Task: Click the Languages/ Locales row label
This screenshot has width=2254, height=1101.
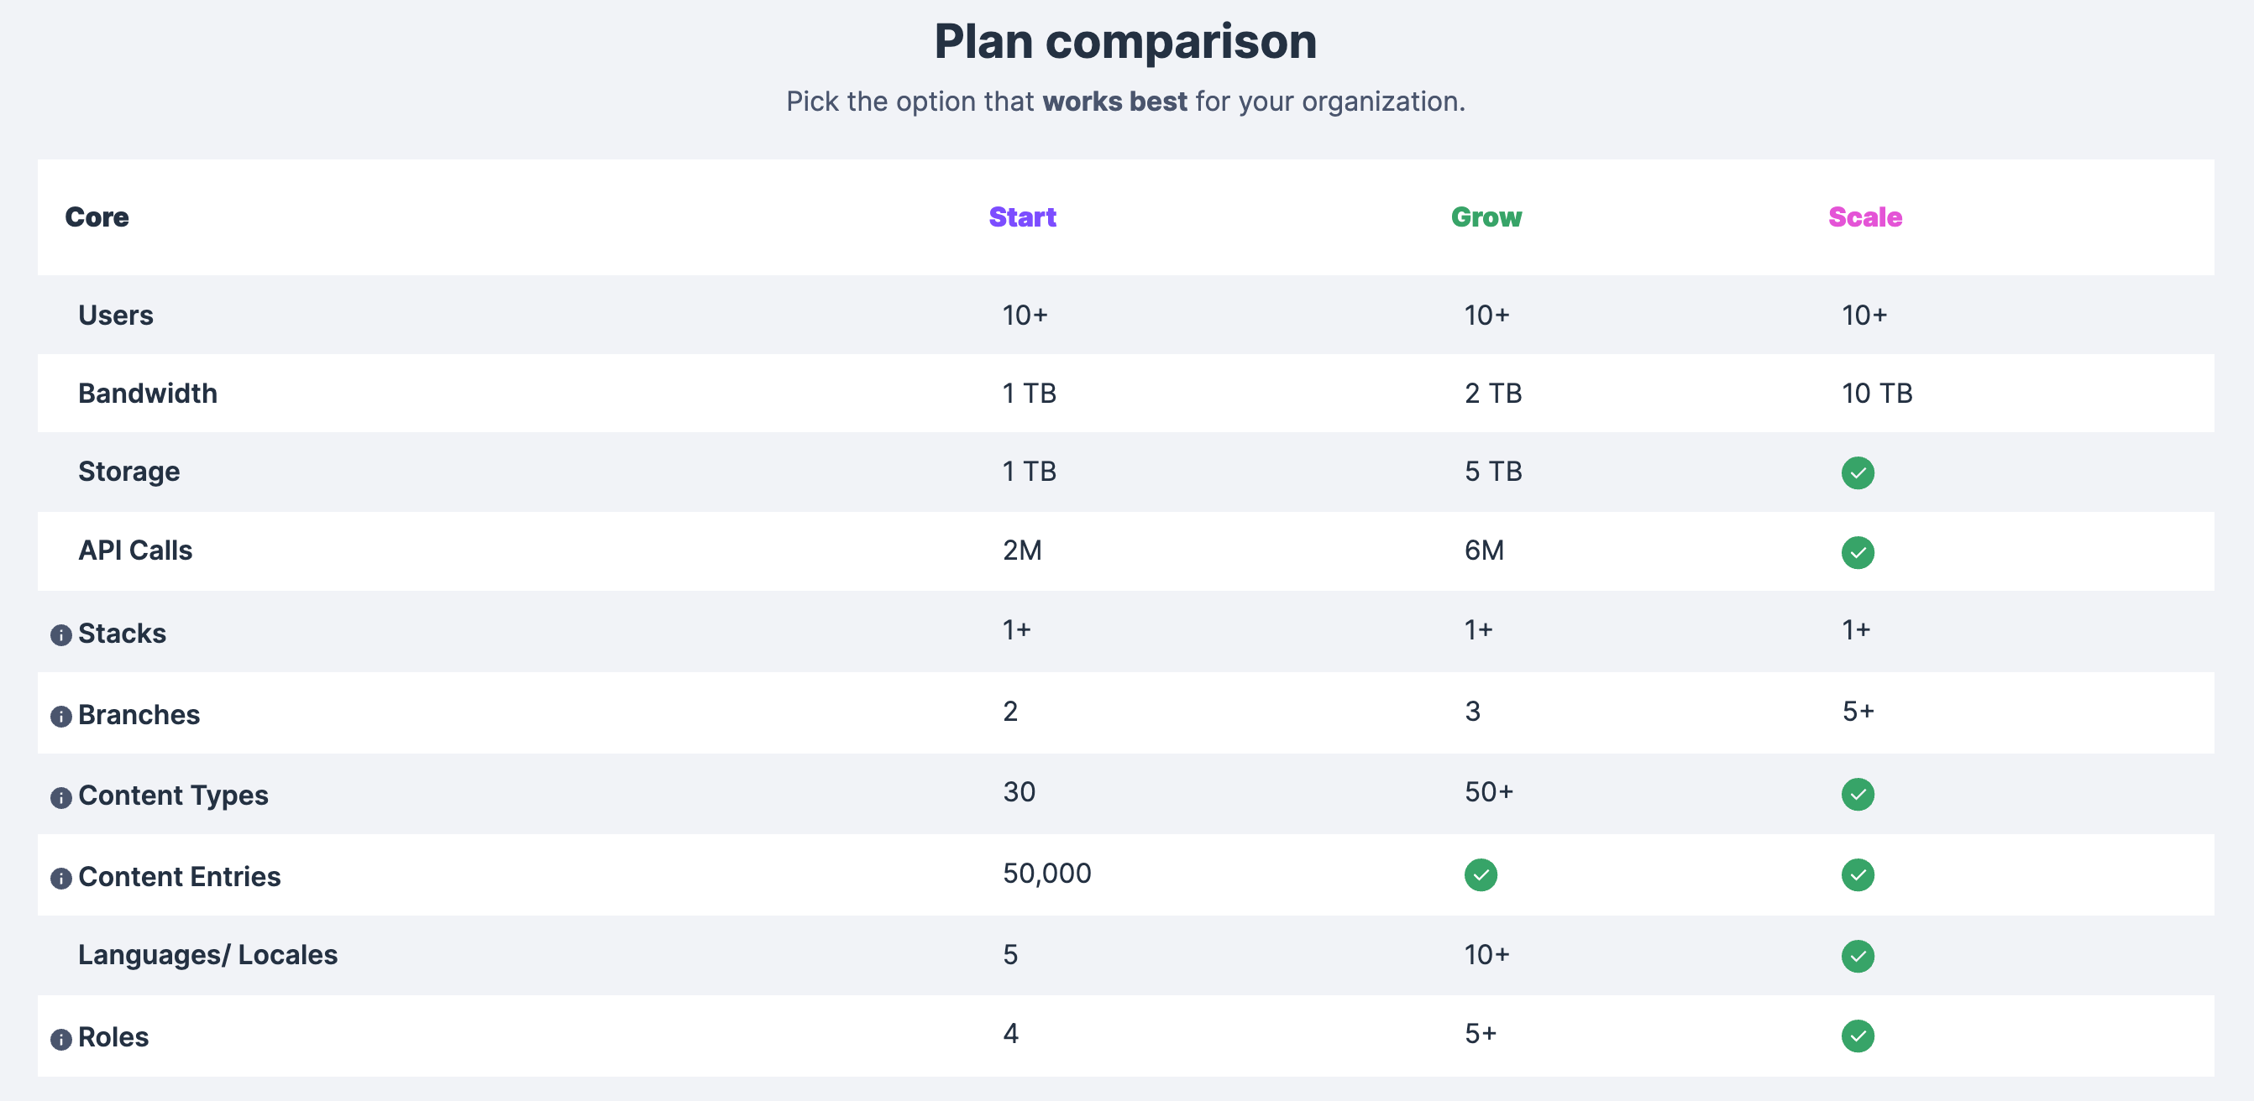Action: (x=207, y=955)
